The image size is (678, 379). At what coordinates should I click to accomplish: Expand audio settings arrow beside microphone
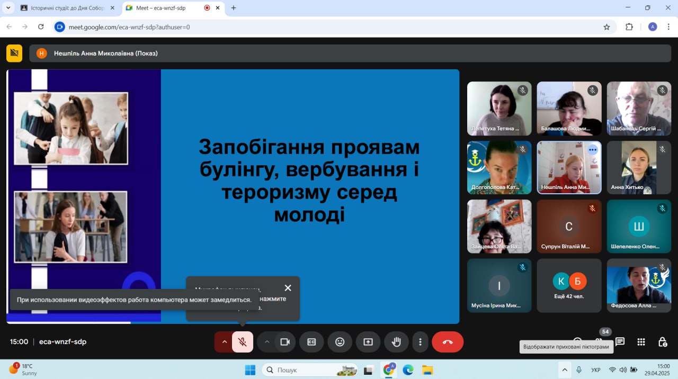(x=224, y=342)
